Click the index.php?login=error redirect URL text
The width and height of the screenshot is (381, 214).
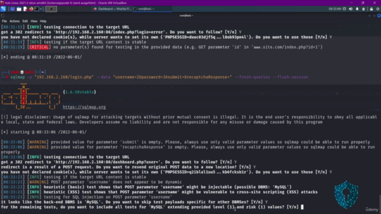110,32
